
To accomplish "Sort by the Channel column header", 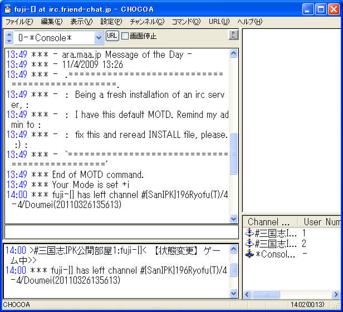I will point(269,221).
